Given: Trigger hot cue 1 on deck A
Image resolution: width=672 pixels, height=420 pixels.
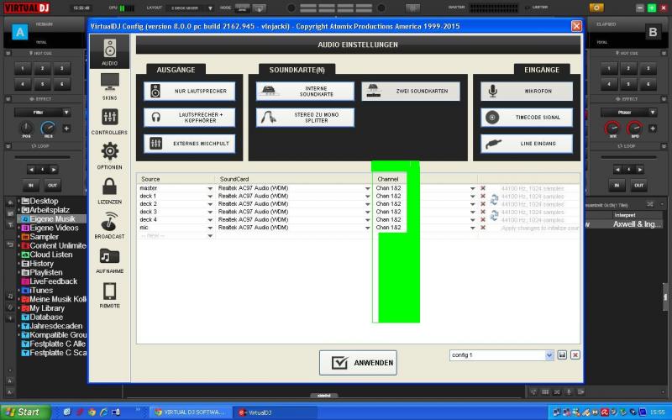Looking at the screenshot, I should pos(23,69).
